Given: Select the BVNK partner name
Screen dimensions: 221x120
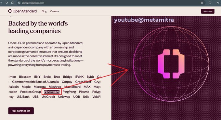Looking at the screenshot, I should coord(79,77).
